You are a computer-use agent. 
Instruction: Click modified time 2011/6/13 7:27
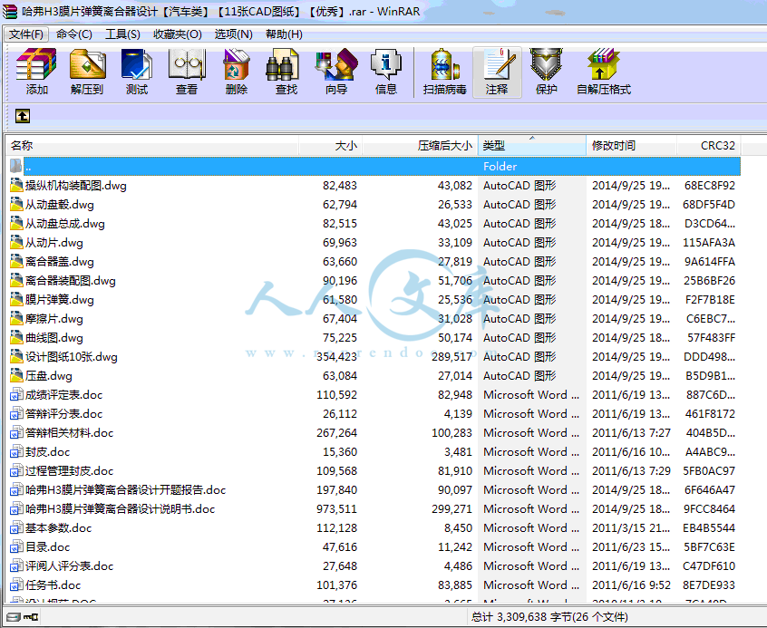coord(631,433)
